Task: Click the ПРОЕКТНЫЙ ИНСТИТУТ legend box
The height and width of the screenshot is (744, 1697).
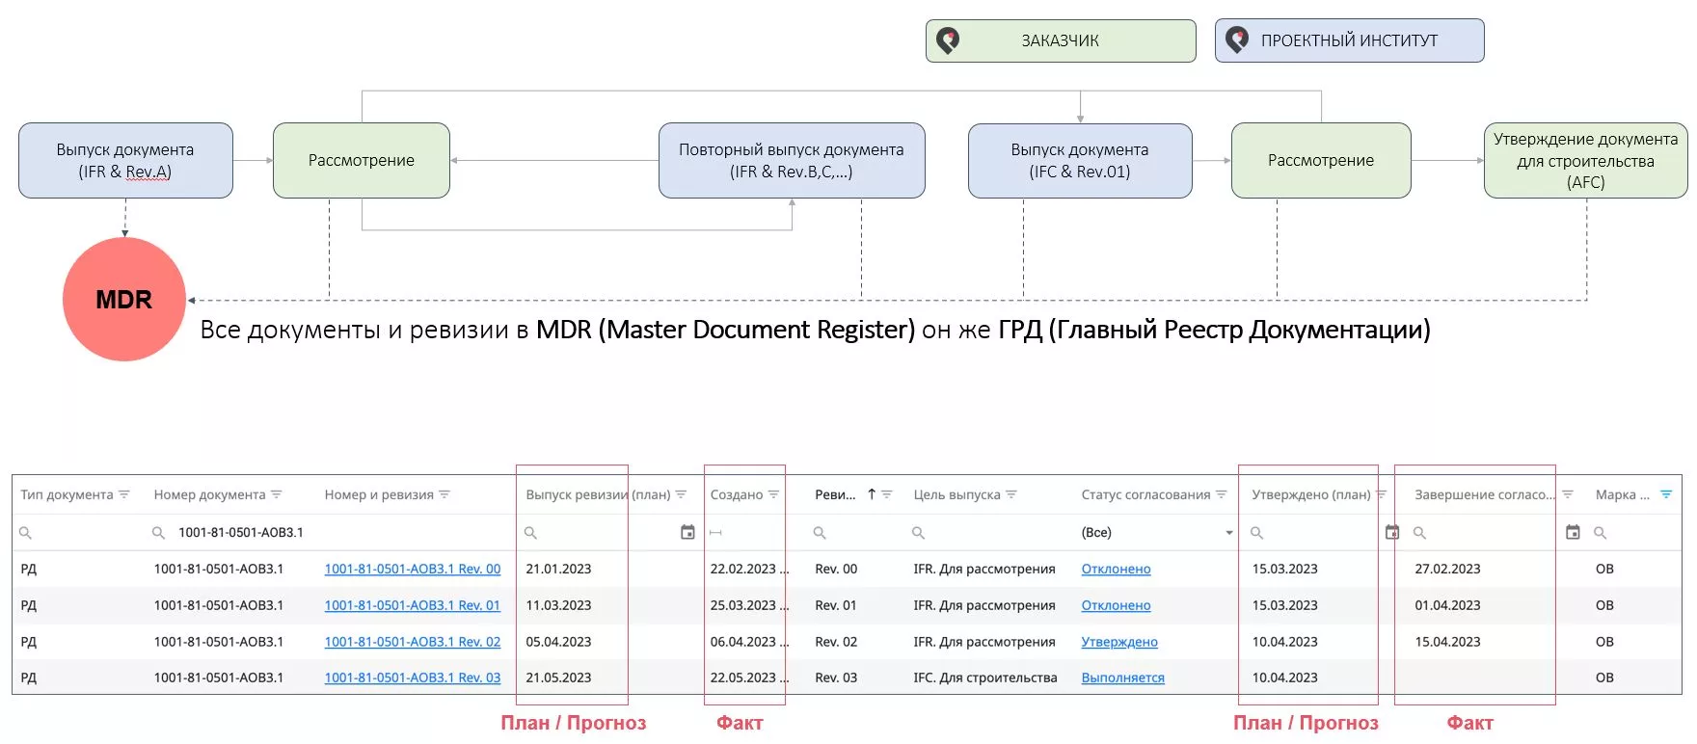Action: click(x=1348, y=40)
